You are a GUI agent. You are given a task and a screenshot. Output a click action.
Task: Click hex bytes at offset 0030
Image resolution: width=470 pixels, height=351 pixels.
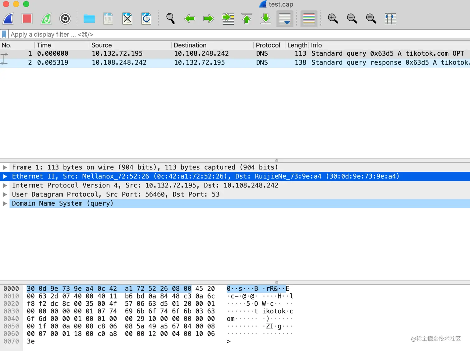click(x=121, y=311)
